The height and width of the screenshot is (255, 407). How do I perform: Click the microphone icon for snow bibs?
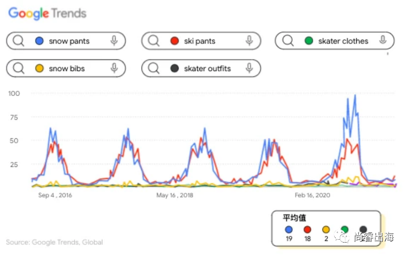[114, 68]
